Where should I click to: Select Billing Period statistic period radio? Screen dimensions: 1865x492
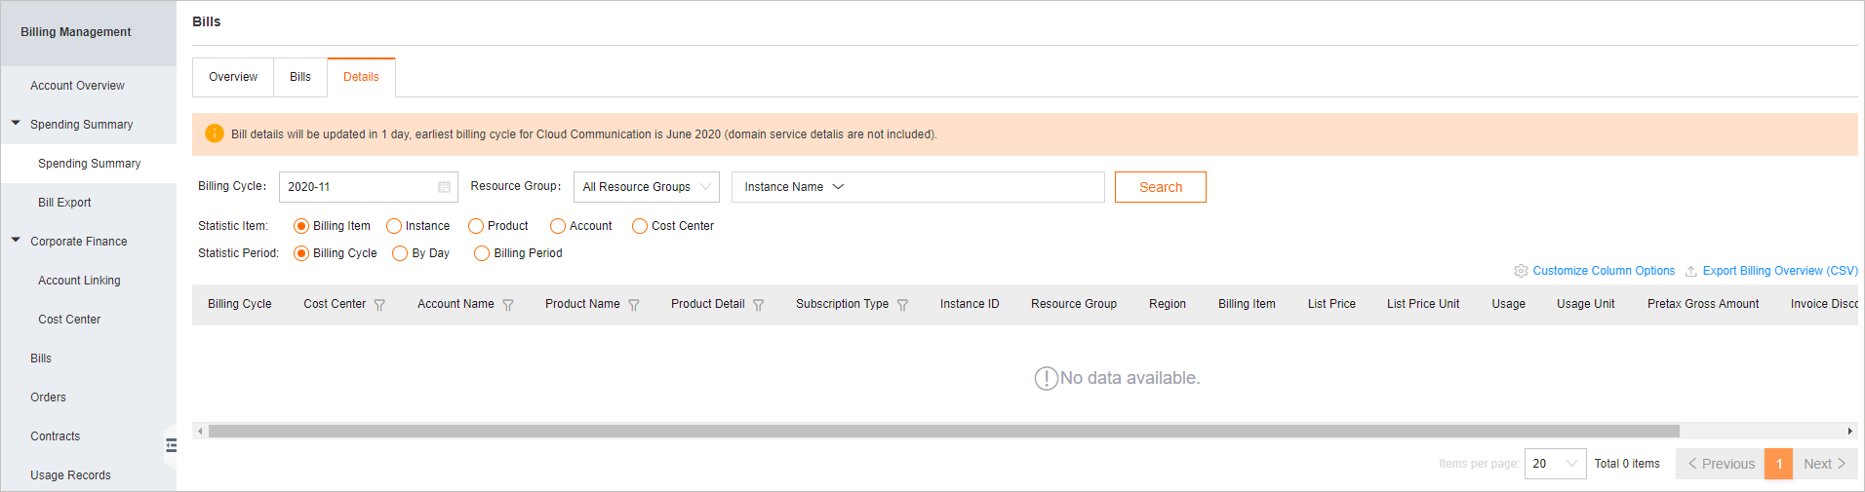[482, 253]
